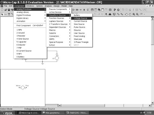Click the calculator icon on toolbar
This screenshot has width=154, height=115.
(110, 10)
